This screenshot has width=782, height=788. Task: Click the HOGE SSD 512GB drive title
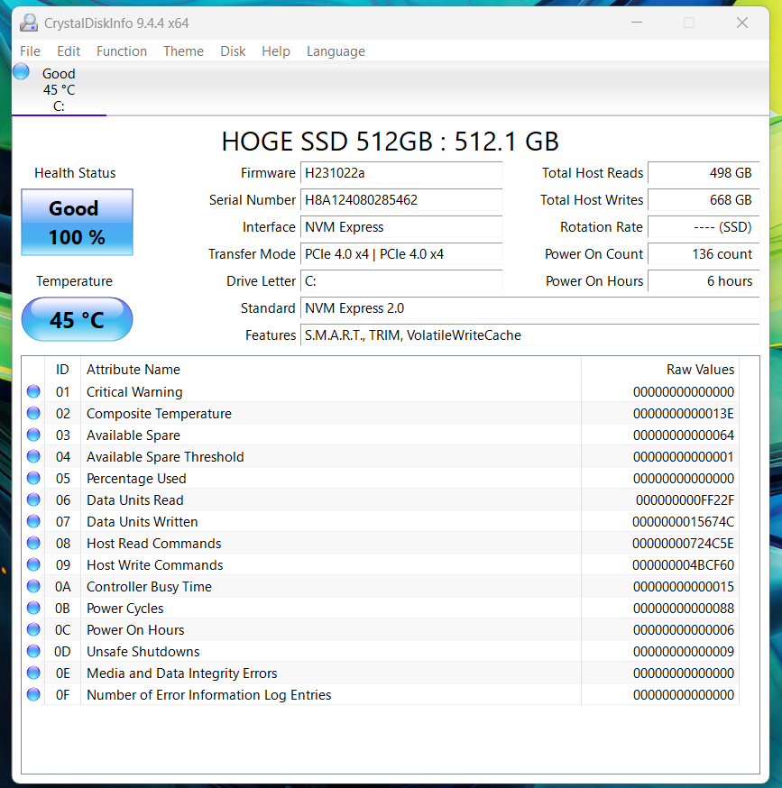(x=391, y=142)
